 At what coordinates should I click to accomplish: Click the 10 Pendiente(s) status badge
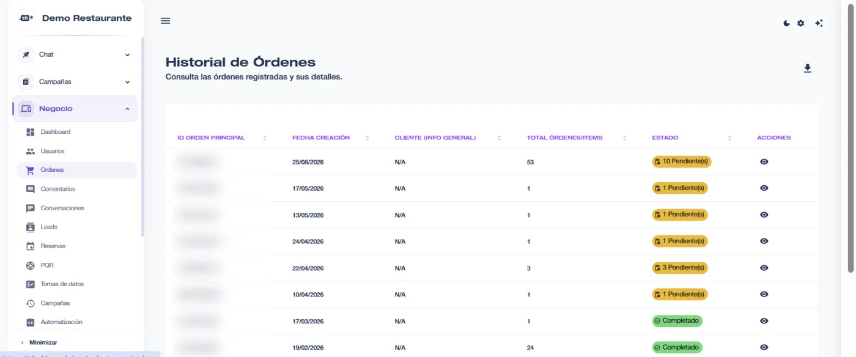click(682, 161)
